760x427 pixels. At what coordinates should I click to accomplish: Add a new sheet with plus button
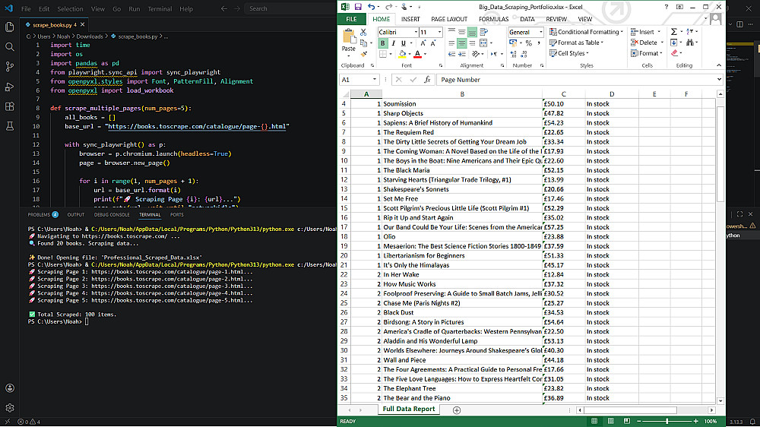(x=457, y=410)
